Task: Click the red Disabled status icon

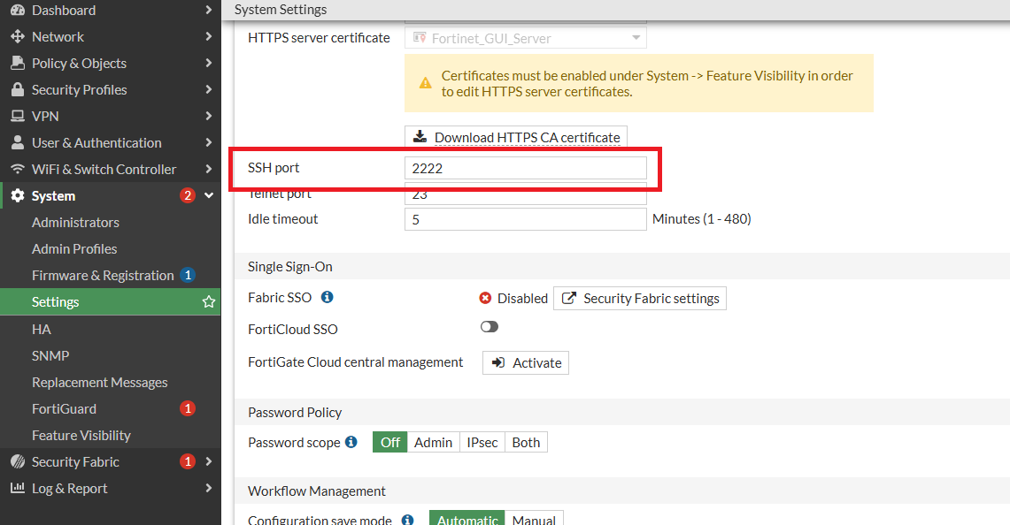Action: click(486, 298)
